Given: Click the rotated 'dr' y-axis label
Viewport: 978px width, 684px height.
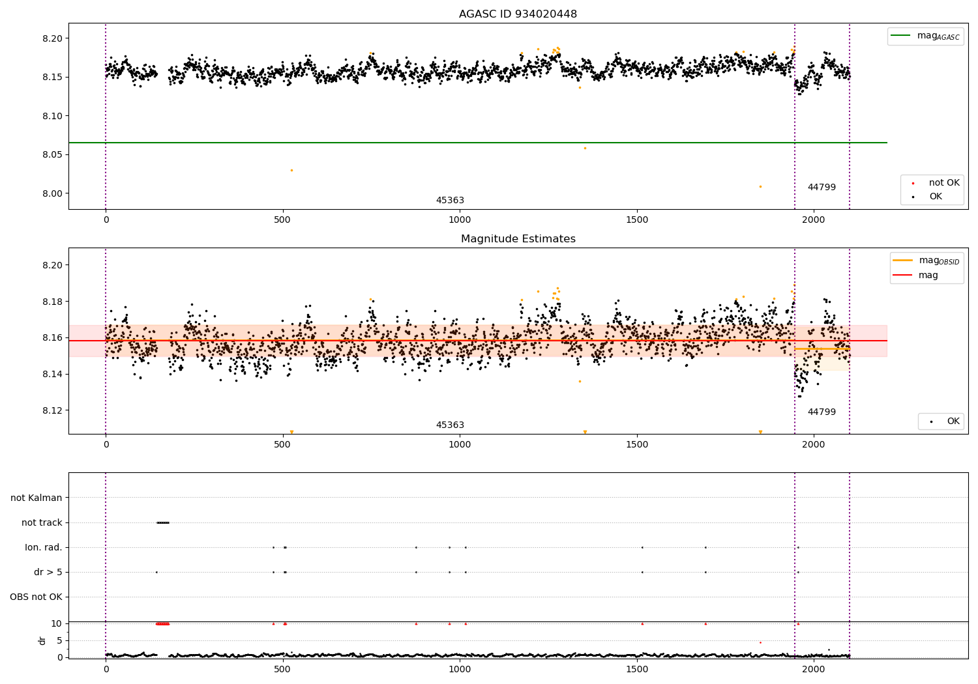Looking at the screenshot, I should (x=42, y=640).
